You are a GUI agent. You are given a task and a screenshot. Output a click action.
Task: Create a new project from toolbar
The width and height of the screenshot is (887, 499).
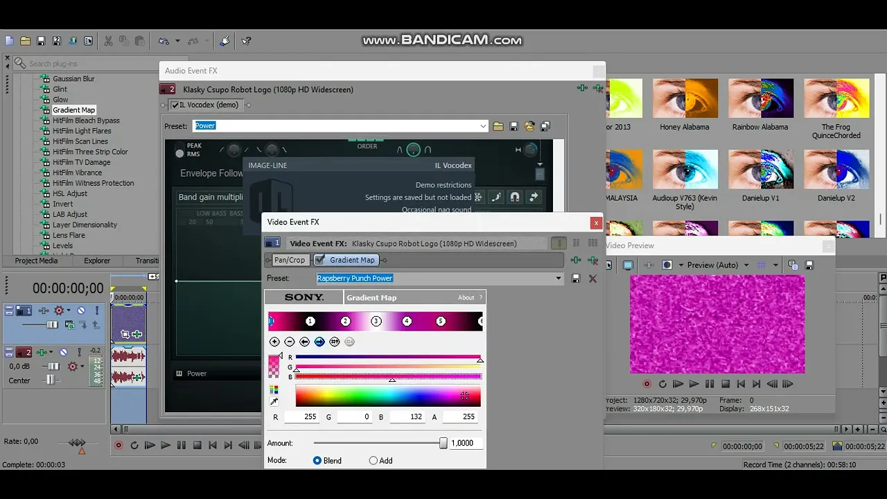tap(9, 41)
